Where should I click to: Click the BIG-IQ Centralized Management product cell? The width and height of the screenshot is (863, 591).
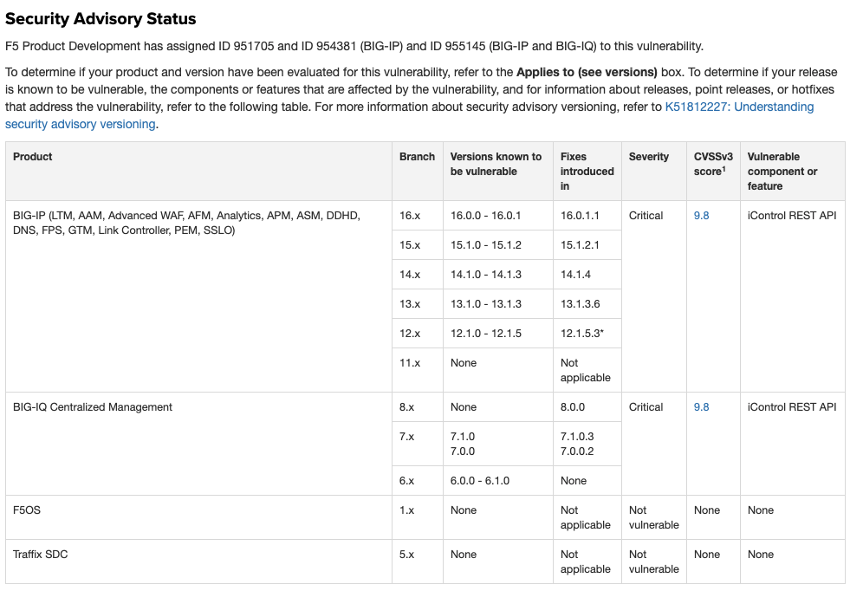click(198, 444)
